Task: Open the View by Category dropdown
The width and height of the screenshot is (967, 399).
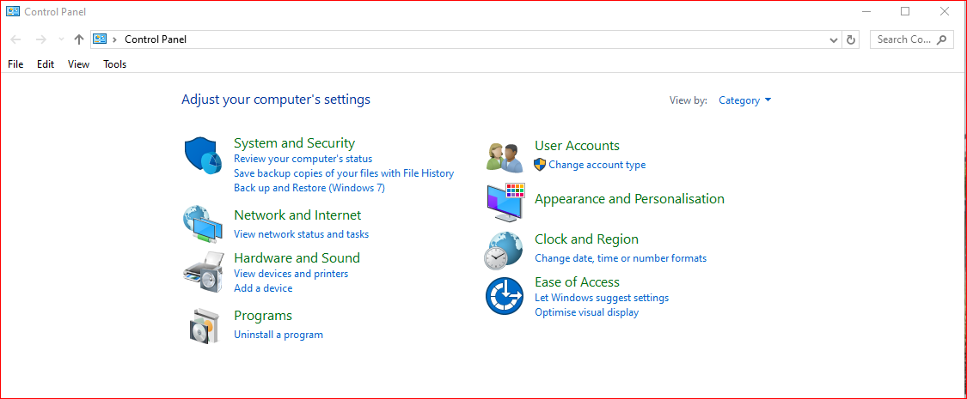Action: 745,100
